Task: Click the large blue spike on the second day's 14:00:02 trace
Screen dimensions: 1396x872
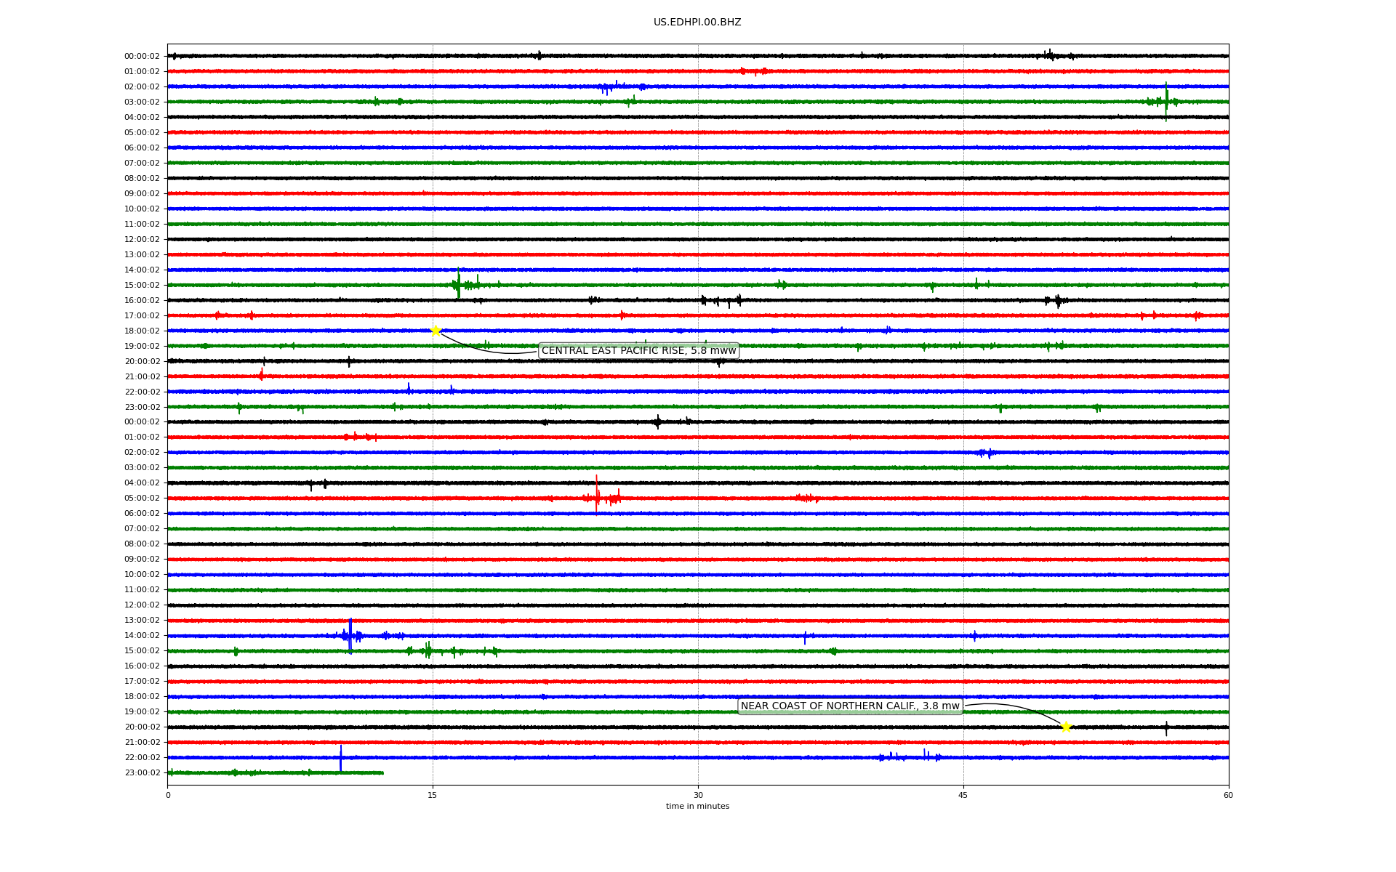Action: point(350,634)
